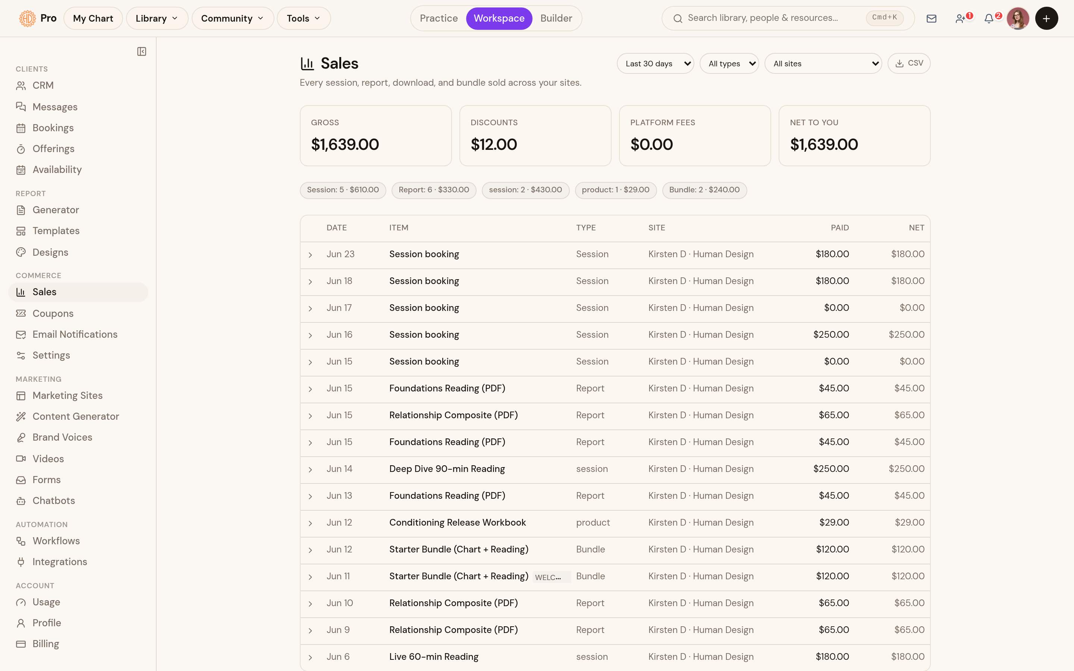The height and width of the screenshot is (671, 1074).
Task: Click the PAID column header
Action: pos(840,228)
